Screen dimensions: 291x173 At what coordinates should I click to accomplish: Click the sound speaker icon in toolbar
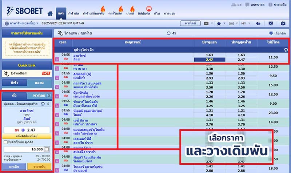(258, 23)
